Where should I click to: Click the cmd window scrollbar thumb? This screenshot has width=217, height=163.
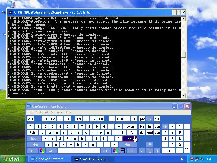183,55
